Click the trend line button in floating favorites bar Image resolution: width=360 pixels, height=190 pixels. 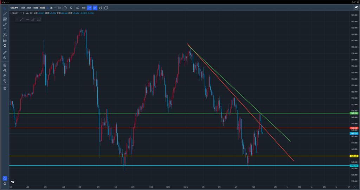(22, 20)
